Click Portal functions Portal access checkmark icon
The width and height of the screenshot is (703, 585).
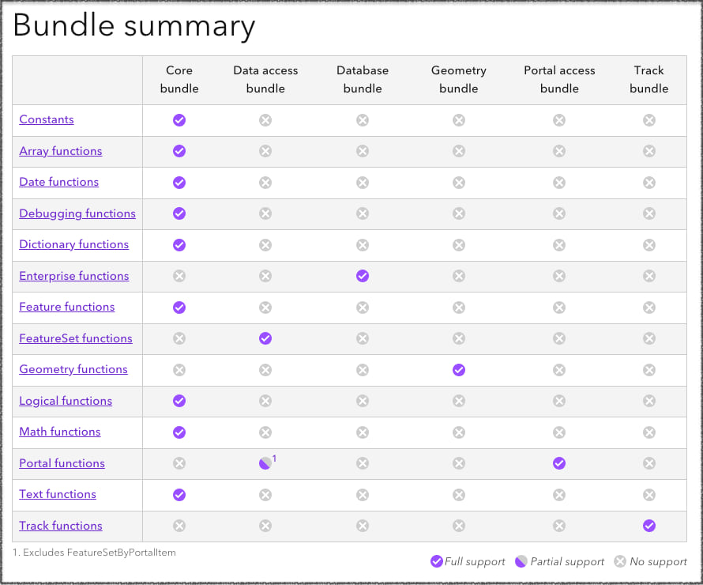coord(559,463)
